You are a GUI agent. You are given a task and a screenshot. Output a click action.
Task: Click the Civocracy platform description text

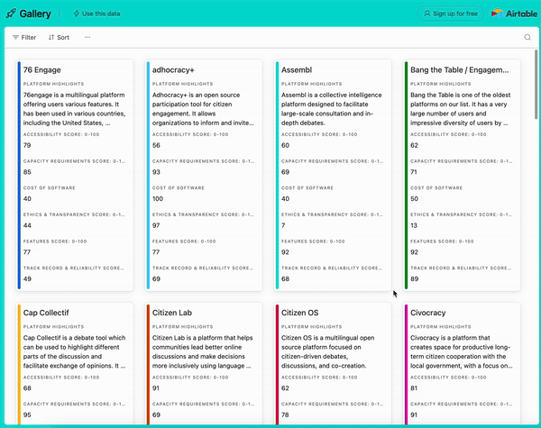[462, 351]
